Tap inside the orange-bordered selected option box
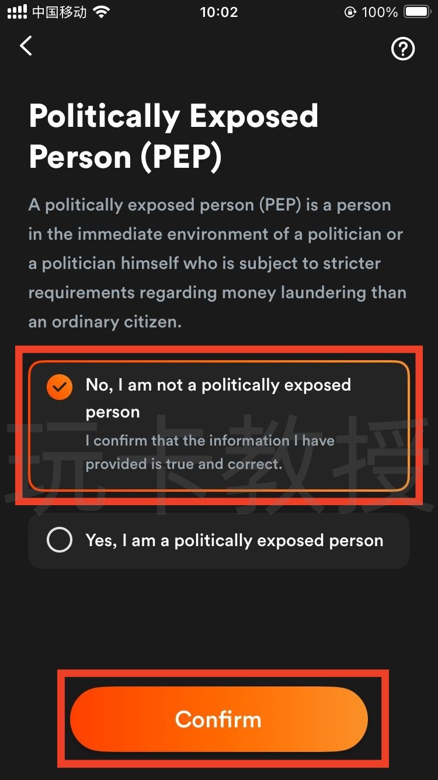Viewport: 438px width, 780px height. [x=218, y=424]
